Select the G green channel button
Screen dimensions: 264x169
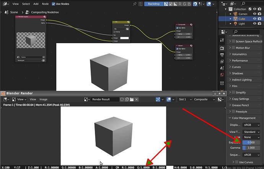point(184,4)
